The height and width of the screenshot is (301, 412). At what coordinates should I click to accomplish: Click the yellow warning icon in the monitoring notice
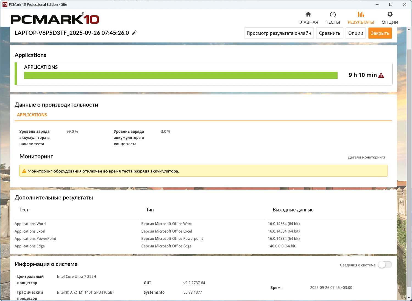(24, 171)
